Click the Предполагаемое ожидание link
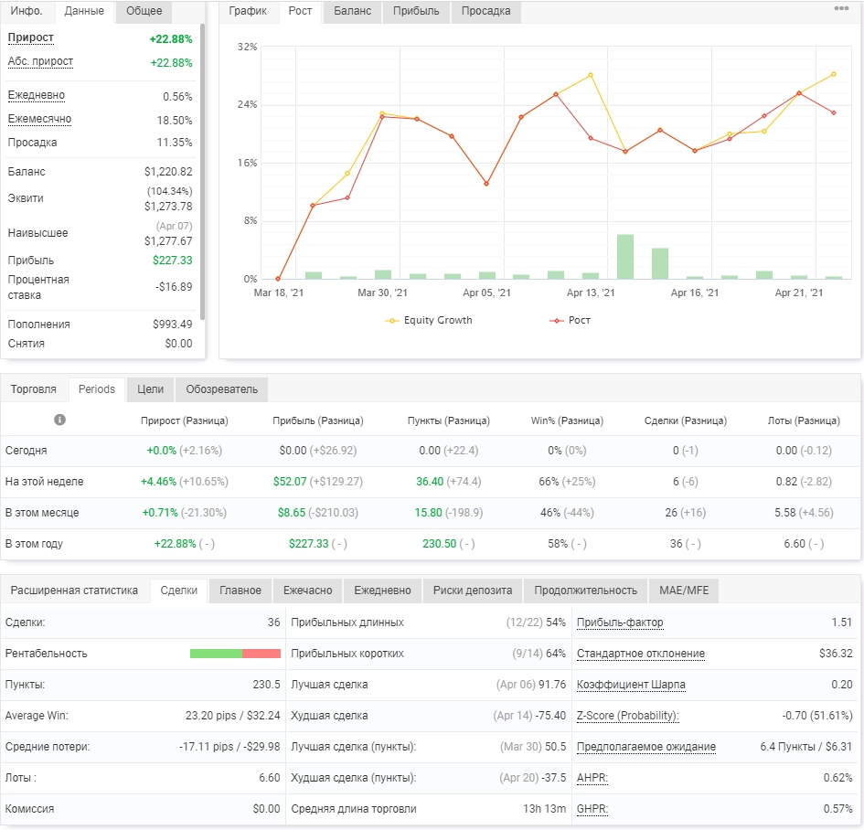The height and width of the screenshot is (830, 864). point(646,747)
